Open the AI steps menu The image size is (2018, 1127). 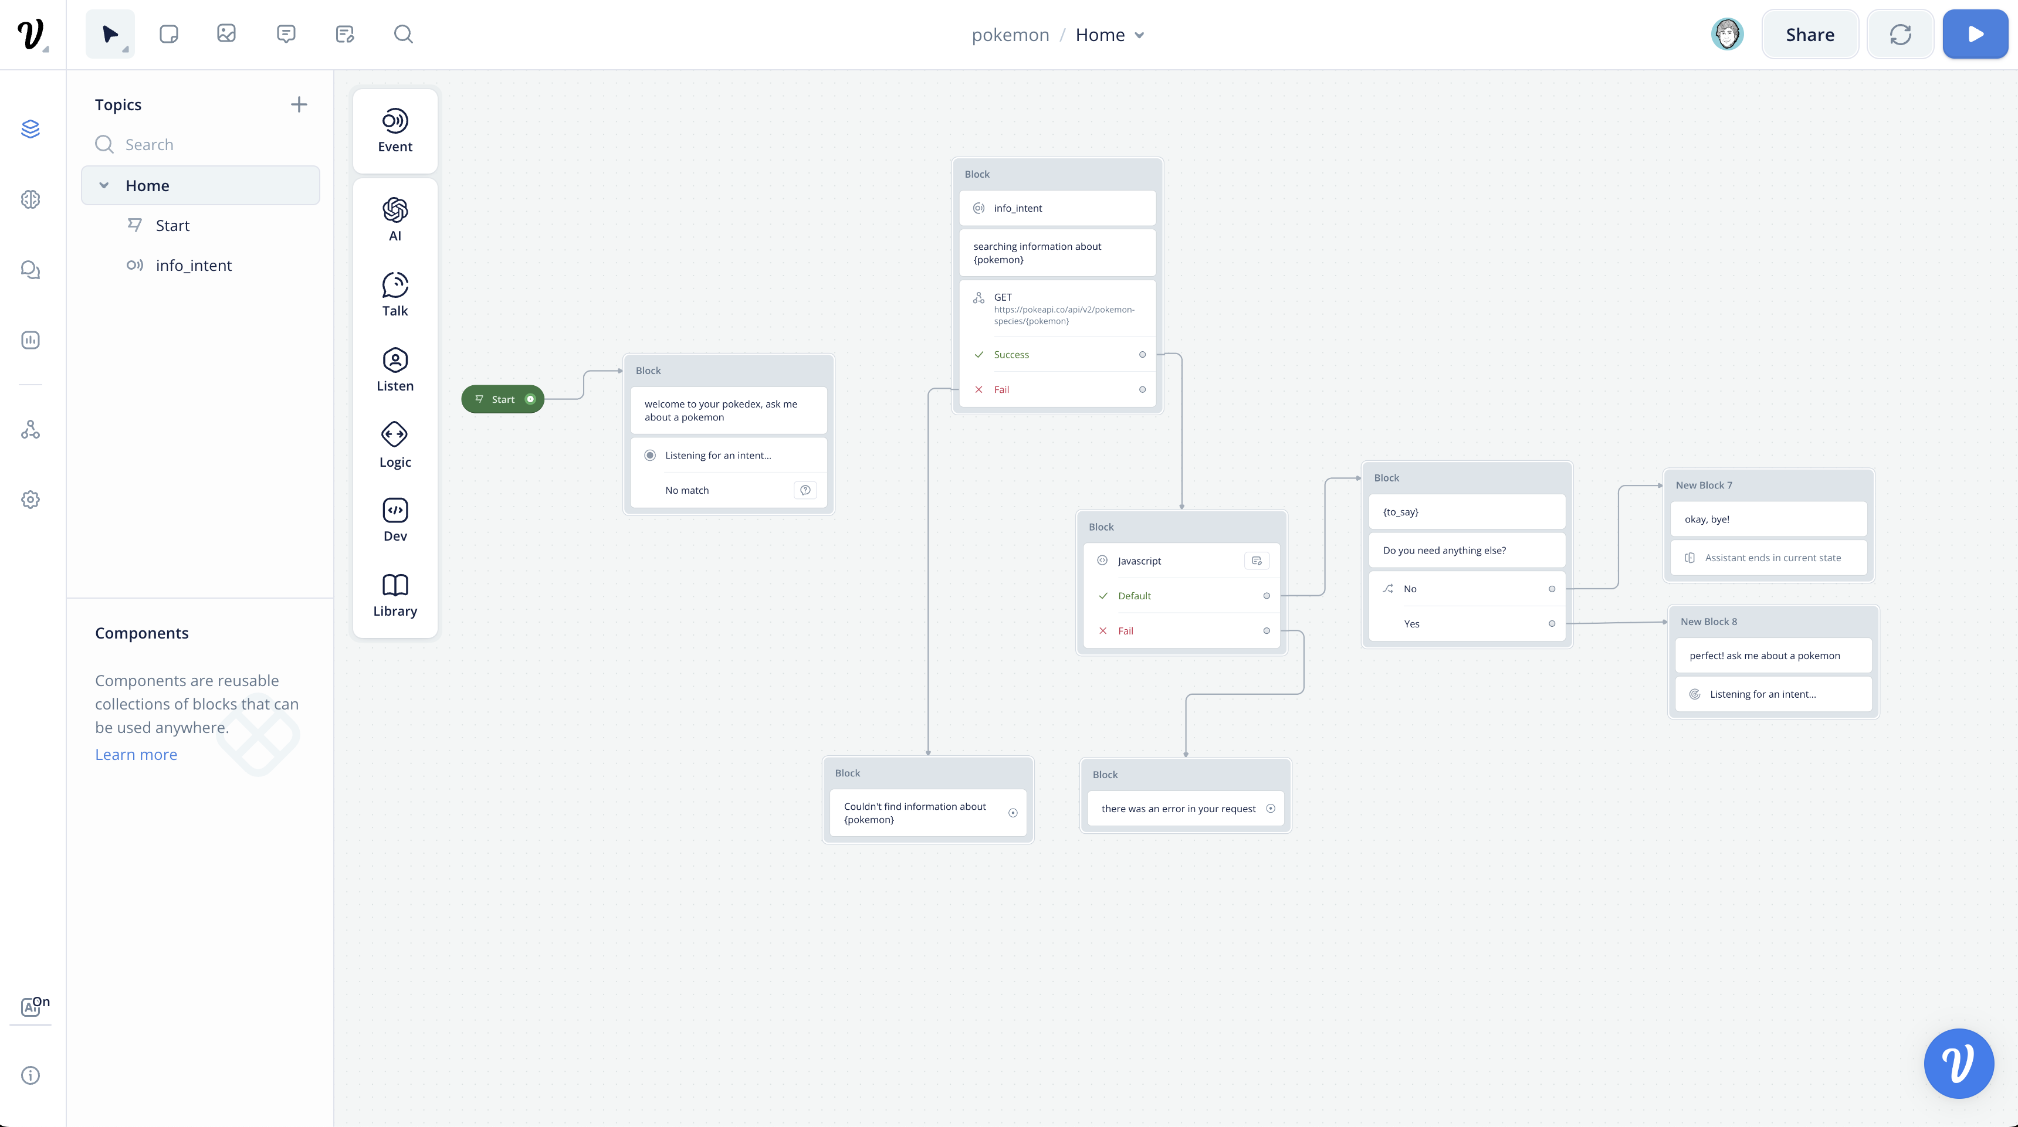[395, 220]
